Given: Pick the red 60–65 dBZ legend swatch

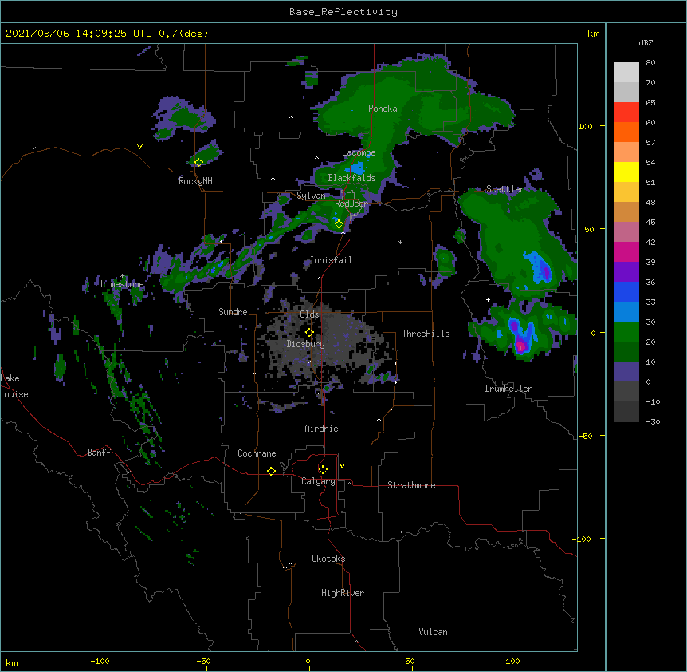Looking at the screenshot, I should (626, 113).
